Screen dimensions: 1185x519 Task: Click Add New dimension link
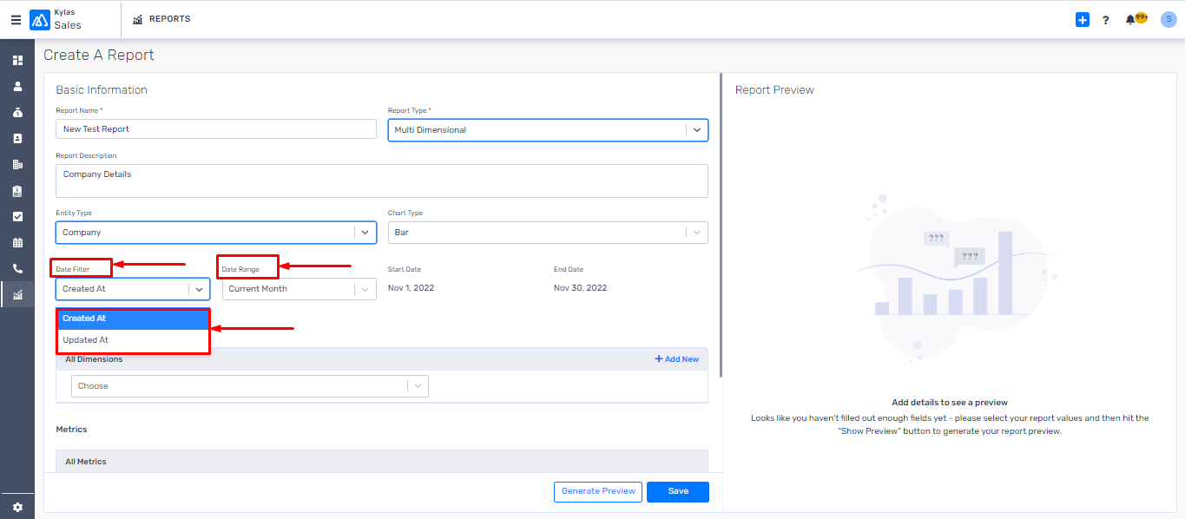click(676, 359)
